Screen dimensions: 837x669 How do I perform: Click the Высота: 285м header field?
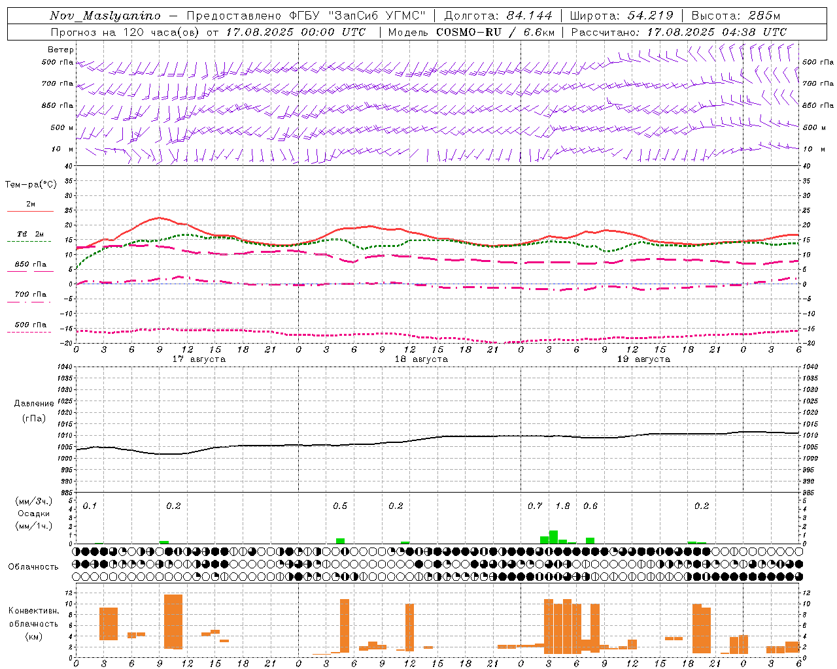coord(736,16)
